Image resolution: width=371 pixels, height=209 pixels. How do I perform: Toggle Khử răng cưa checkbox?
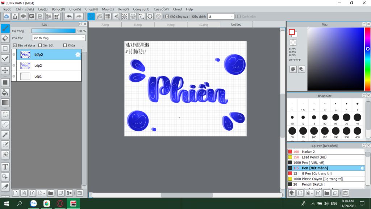(x=167, y=17)
